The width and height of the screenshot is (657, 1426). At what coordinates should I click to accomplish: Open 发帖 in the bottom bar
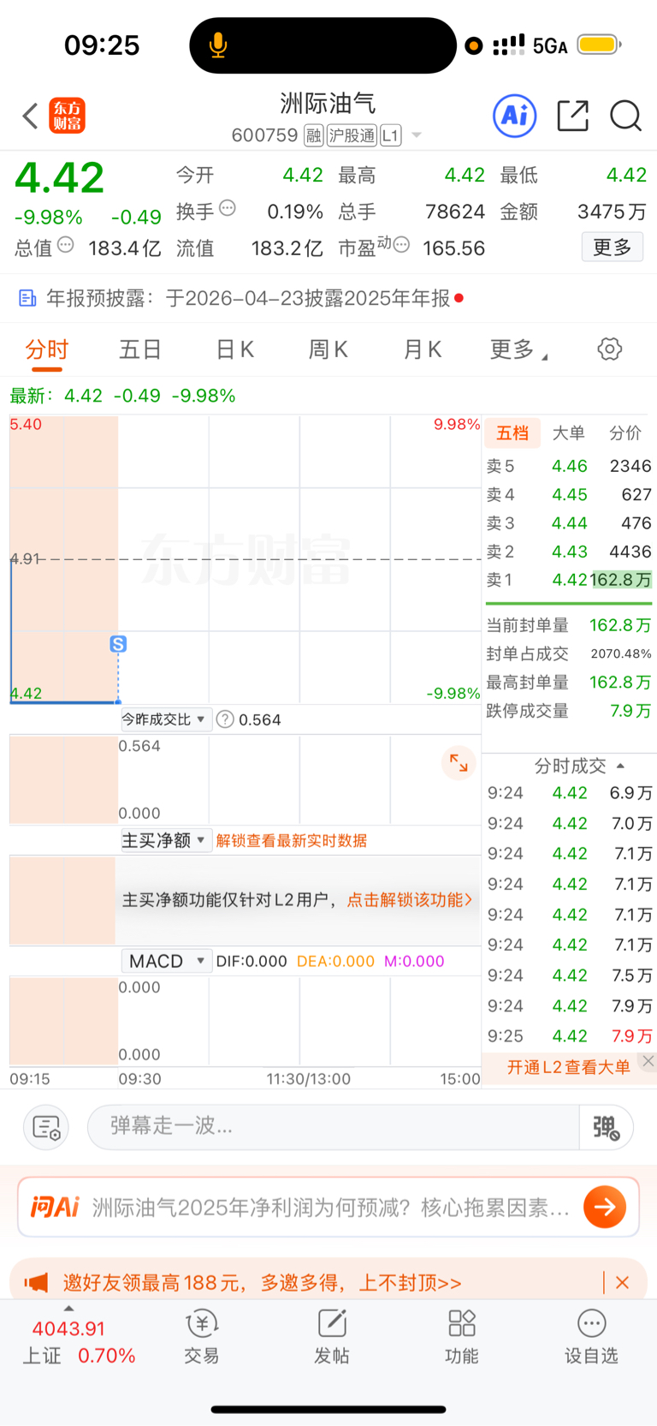click(332, 1337)
